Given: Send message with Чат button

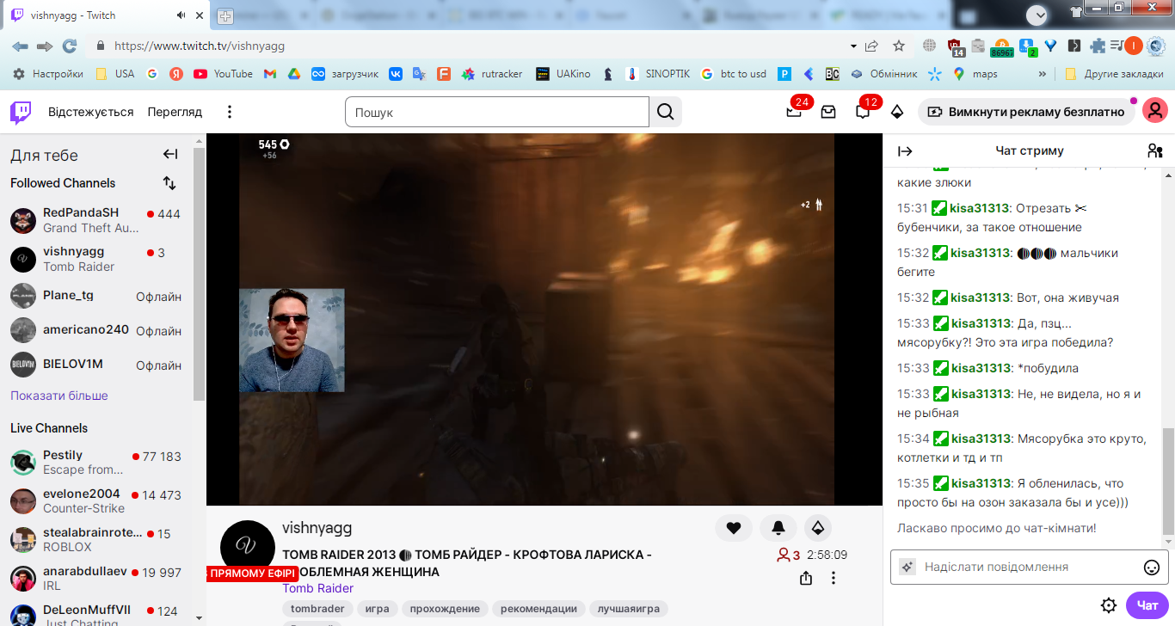Looking at the screenshot, I should click(1147, 605).
